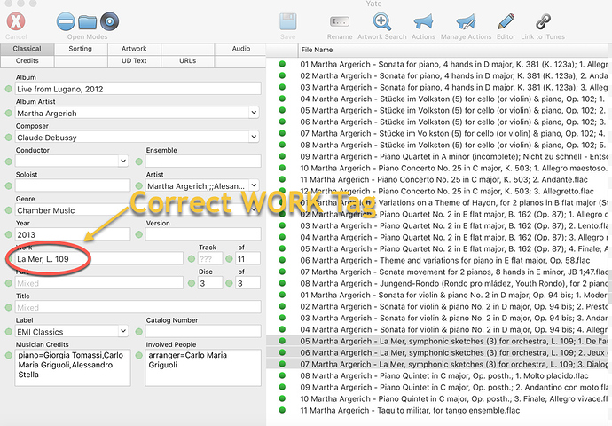
Task: Toggle green indicator beside Soloist field
Action: 9,185
